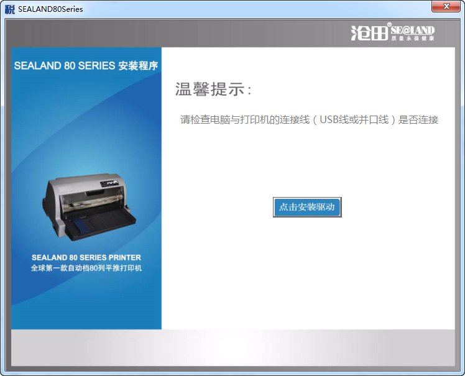Click the 全球第一款自动档80列平推打印机 tagline
Image resolution: width=465 pixels, height=376 pixels.
[86, 268]
